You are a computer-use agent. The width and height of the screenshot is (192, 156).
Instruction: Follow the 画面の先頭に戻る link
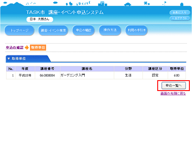point(173,94)
